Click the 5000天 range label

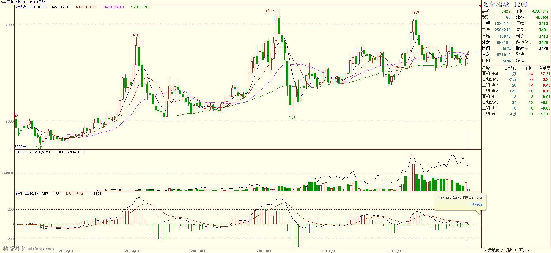click(x=20, y=147)
